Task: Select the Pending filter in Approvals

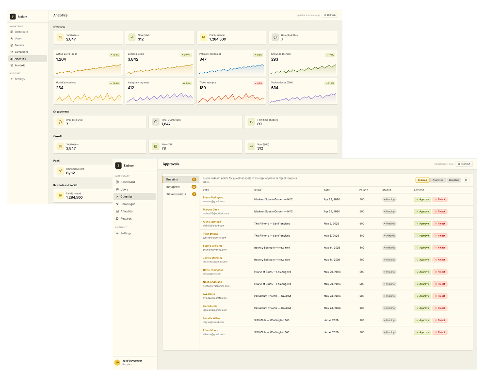Action: [422, 180]
